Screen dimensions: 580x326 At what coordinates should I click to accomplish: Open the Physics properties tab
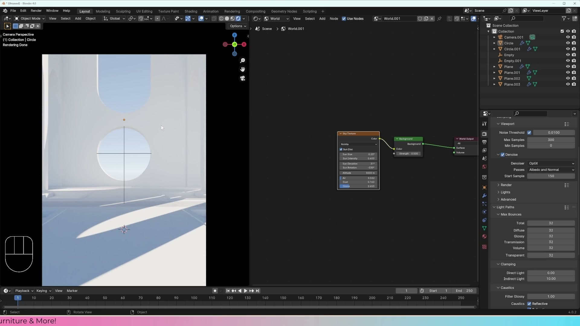tap(484, 212)
